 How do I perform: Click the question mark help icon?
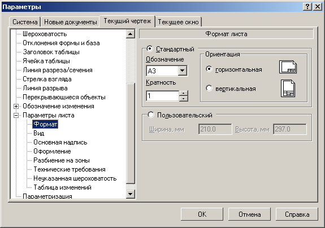[x=307, y=7]
